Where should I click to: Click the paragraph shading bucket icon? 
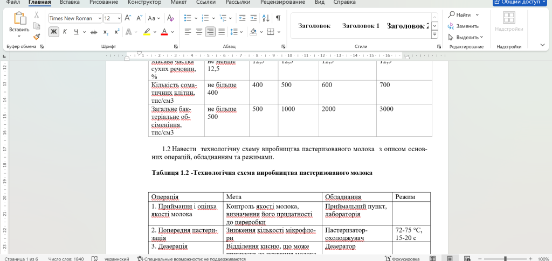pyautogui.click(x=253, y=32)
